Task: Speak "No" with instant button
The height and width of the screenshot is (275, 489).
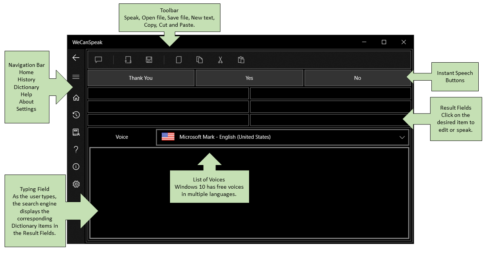Action: click(358, 78)
